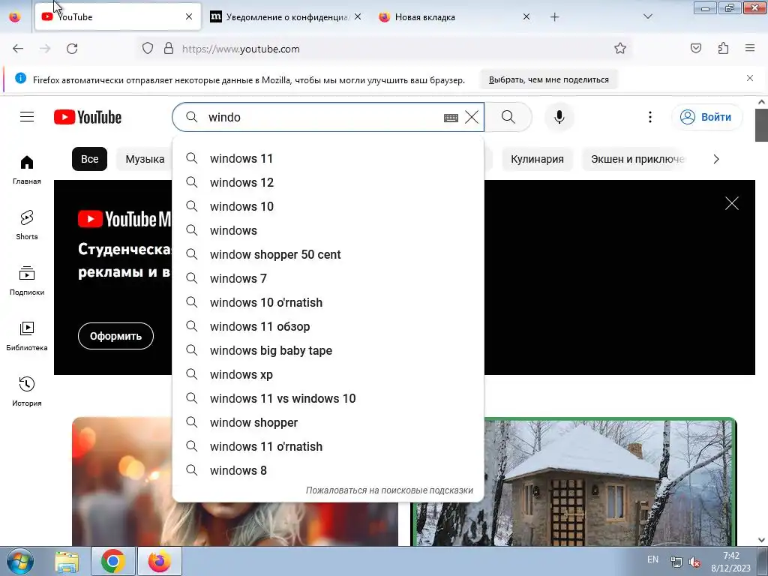The image size is (768, 576).
Task: Choose suggestion "window shopper 50 cent"
Action: pos(328,255)
